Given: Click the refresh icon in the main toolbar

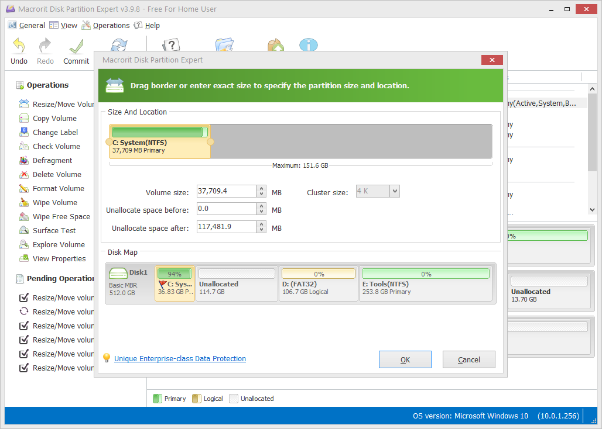Looking at the screenshot, I should [x=119, y=45].
